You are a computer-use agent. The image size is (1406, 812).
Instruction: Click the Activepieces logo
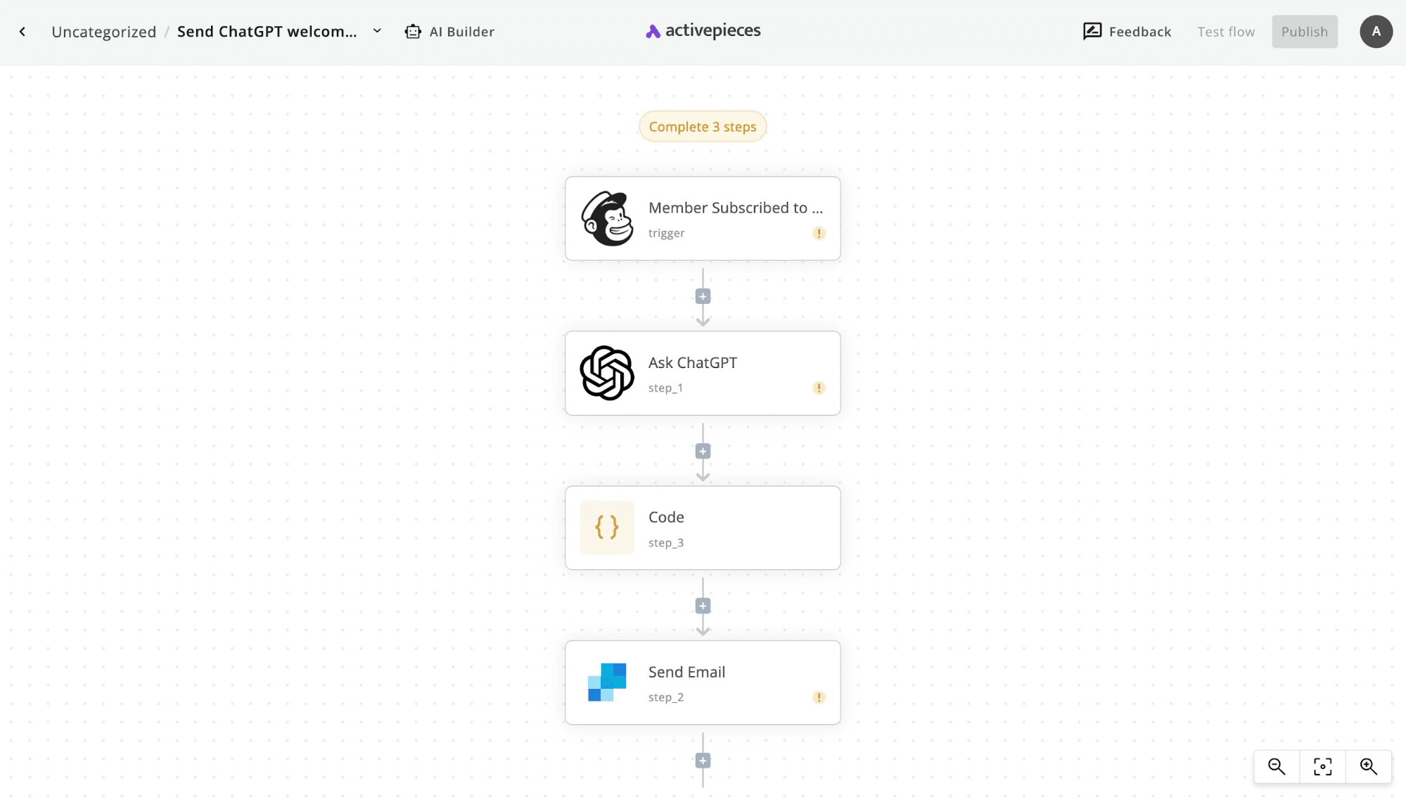pos(701,30)
